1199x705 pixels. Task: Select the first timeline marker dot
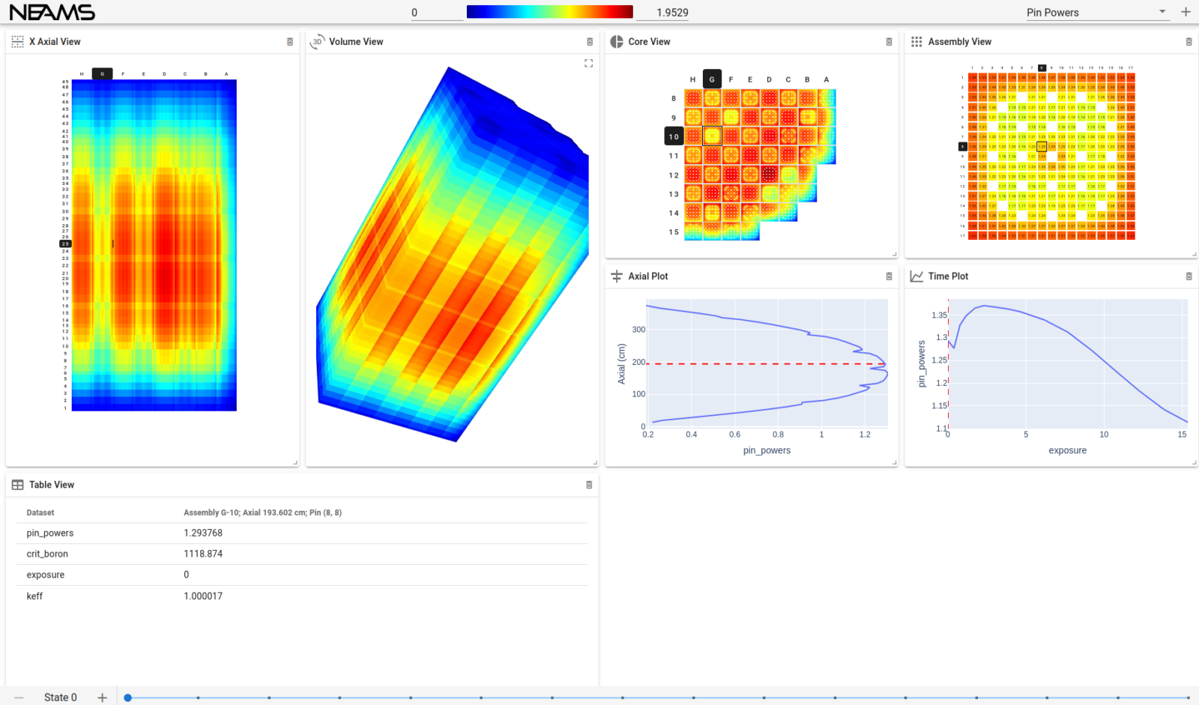point(127,698)
